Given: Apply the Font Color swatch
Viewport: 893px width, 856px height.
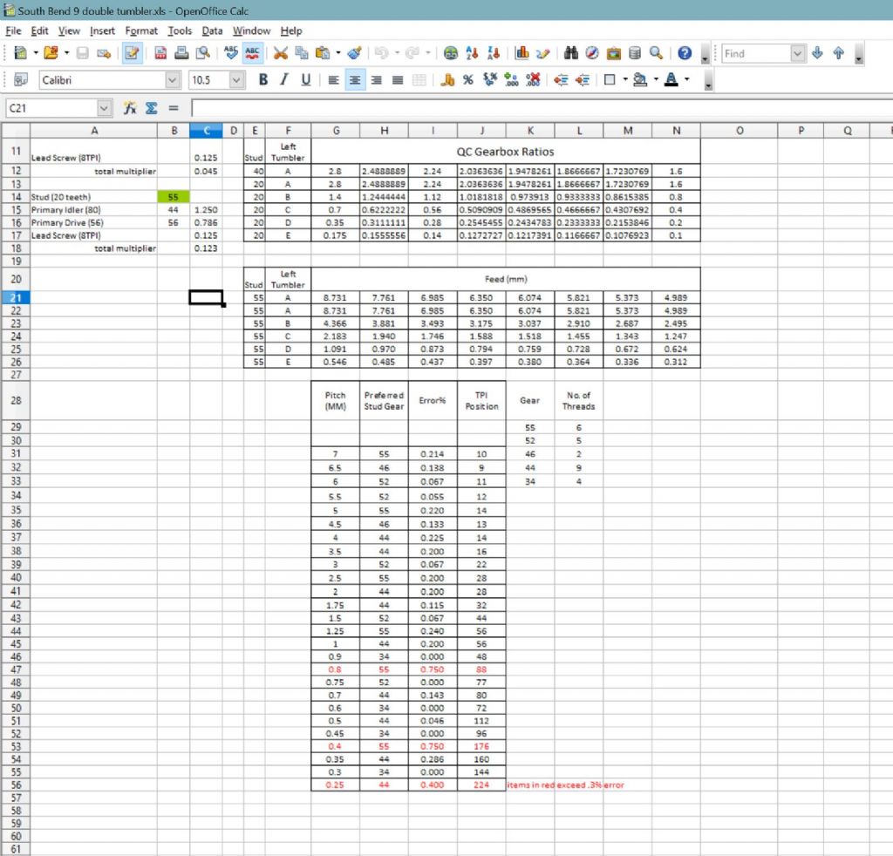Looking at the screenshot, I should [x=671, y=79].
